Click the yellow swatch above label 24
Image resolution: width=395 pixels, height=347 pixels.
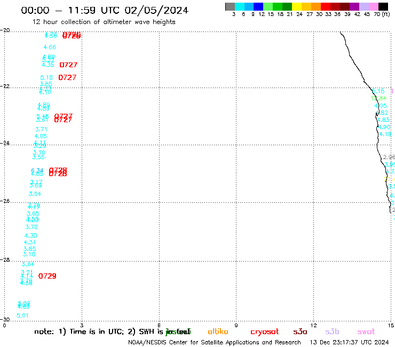tap(297, 6)
